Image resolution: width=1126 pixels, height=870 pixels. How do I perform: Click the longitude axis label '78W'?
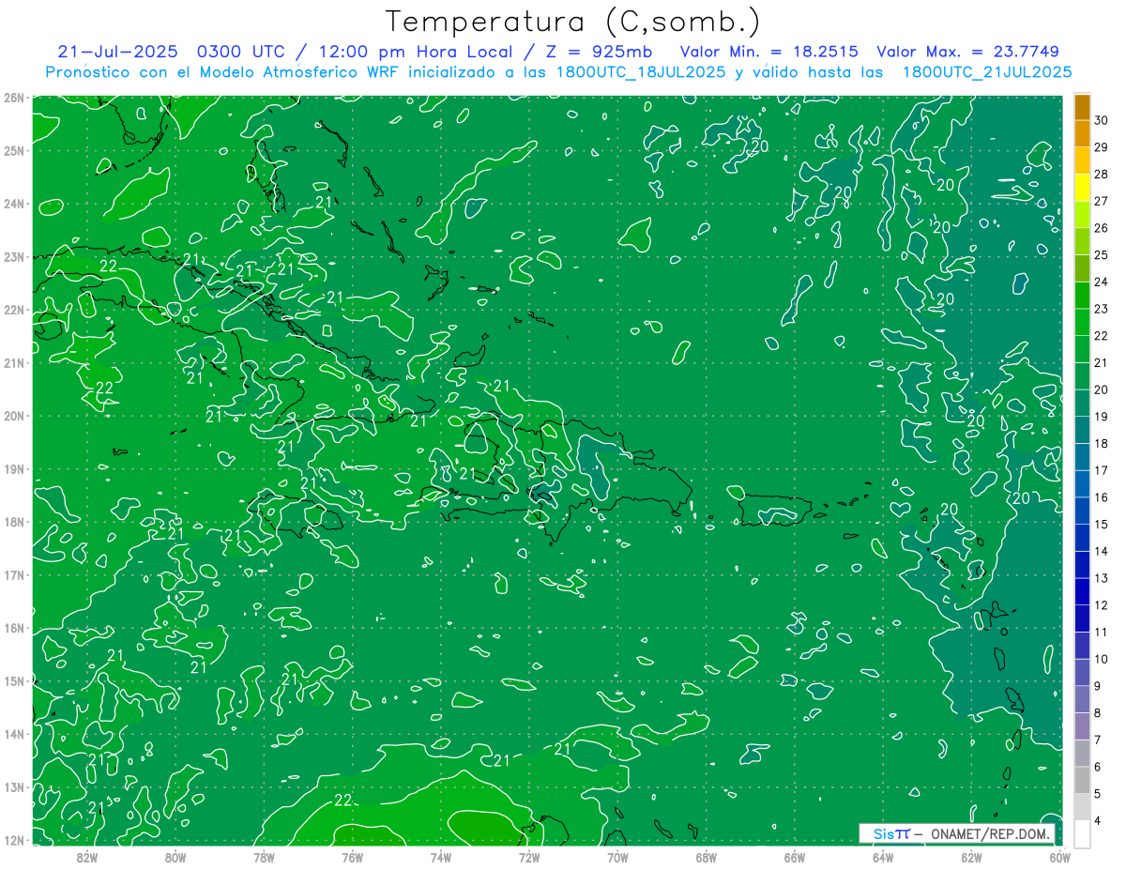coord(264,857)
